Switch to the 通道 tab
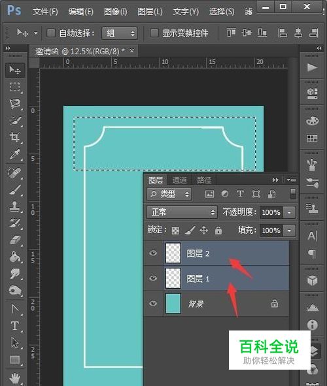Image resolution: width=327 pixels, height=386 pixels. [179, 180]
